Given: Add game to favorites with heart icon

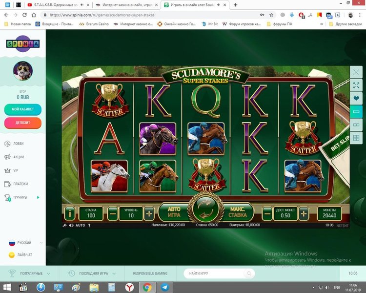Looking at the screenshot, I should (x=356, y=98).
